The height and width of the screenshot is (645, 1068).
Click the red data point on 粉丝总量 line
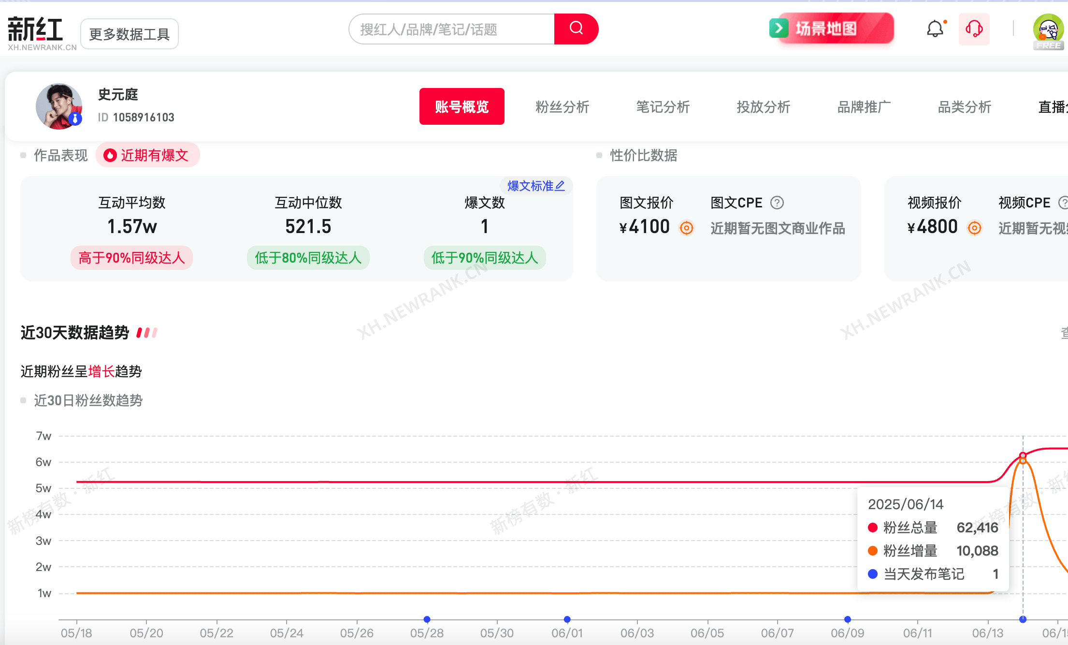coord(1023,455)
